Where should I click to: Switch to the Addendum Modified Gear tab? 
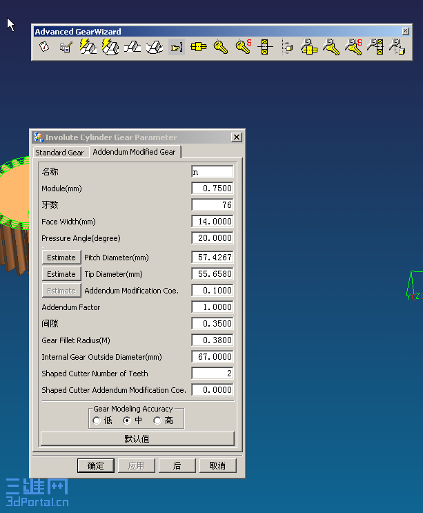click(134, 152)
